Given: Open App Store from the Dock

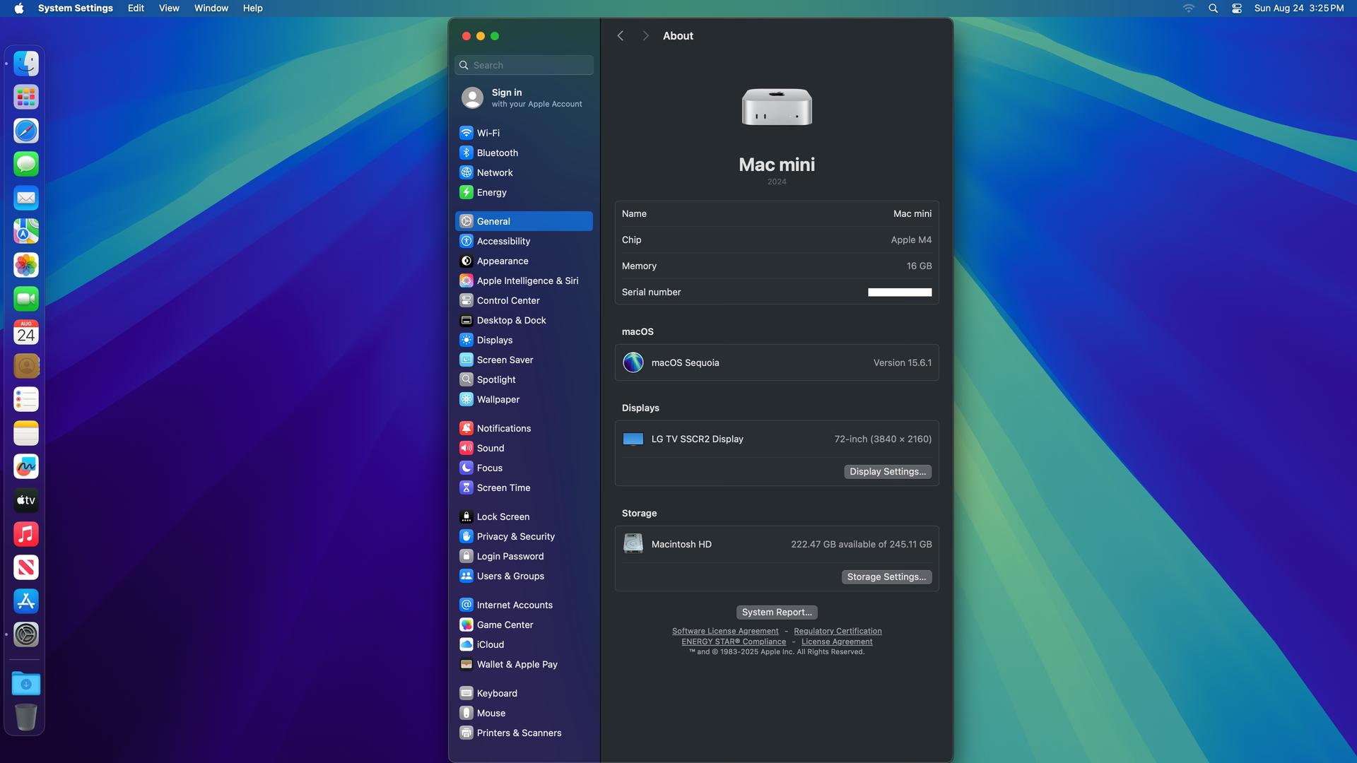Looking at the screenshot, I should (x=26, y=601).
